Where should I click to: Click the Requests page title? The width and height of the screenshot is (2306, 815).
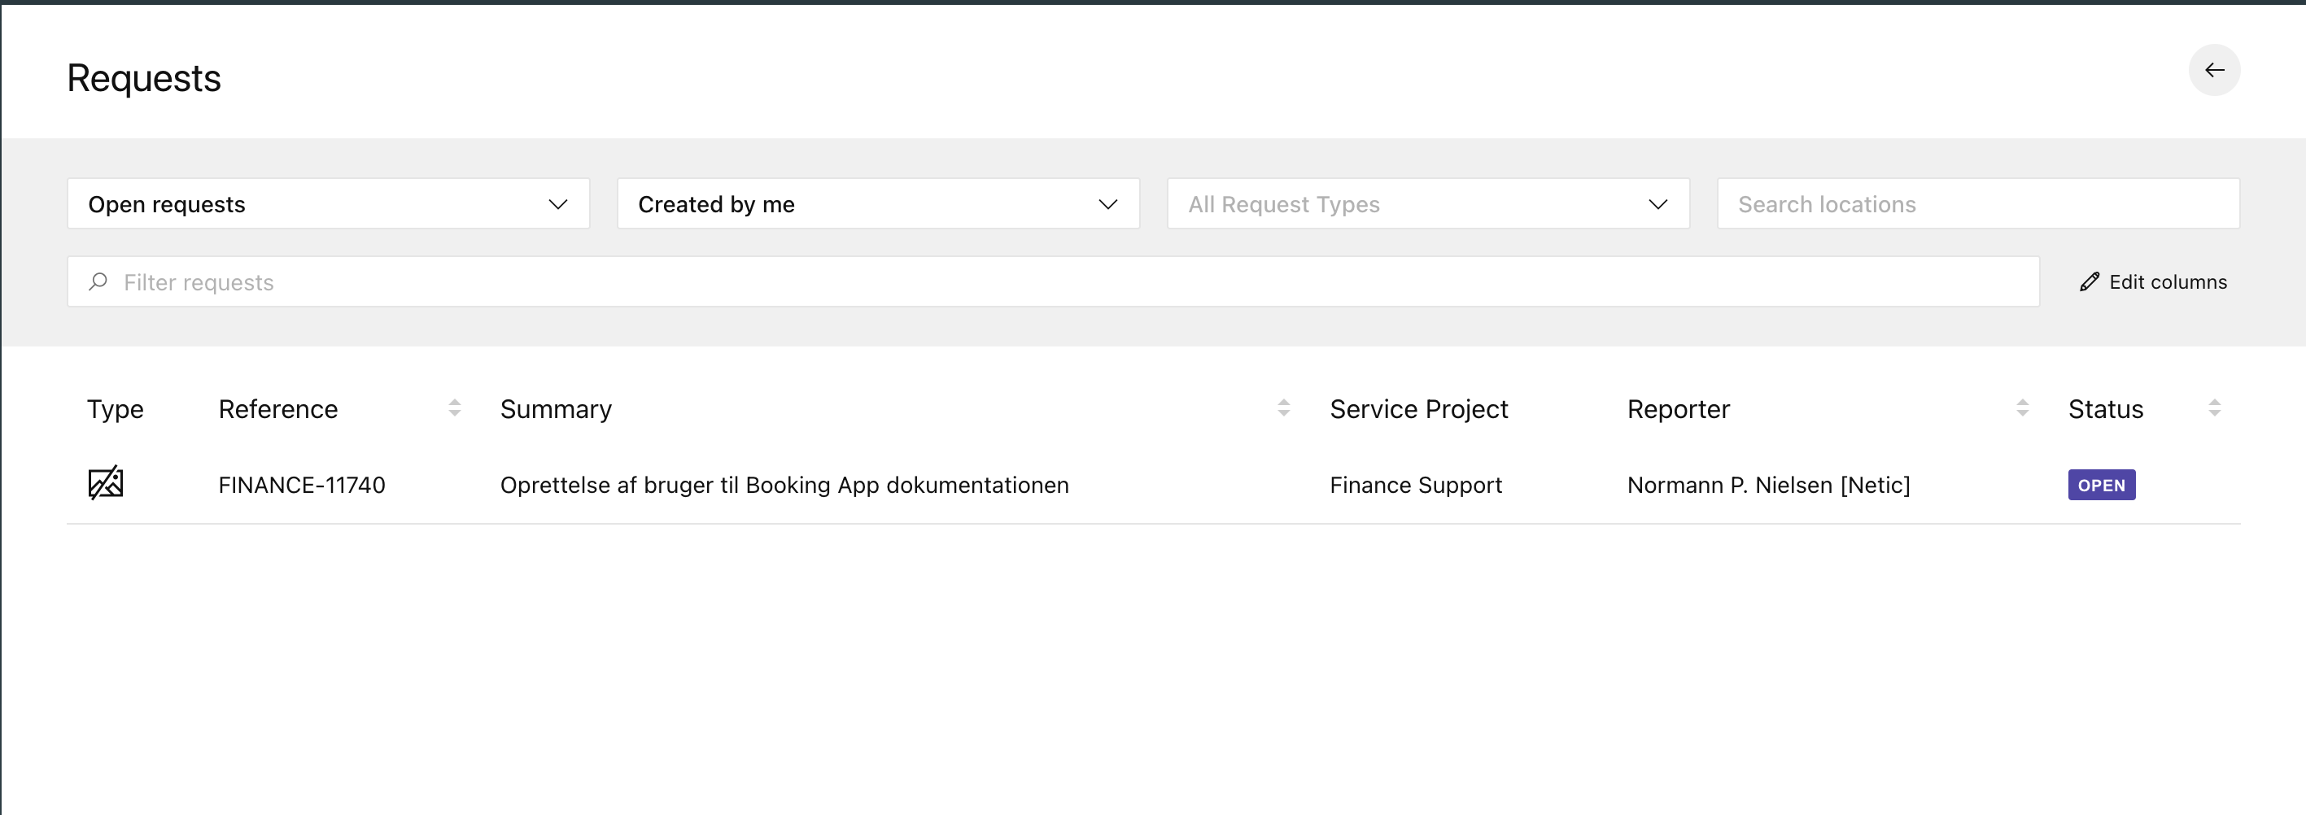pos(144,79)
